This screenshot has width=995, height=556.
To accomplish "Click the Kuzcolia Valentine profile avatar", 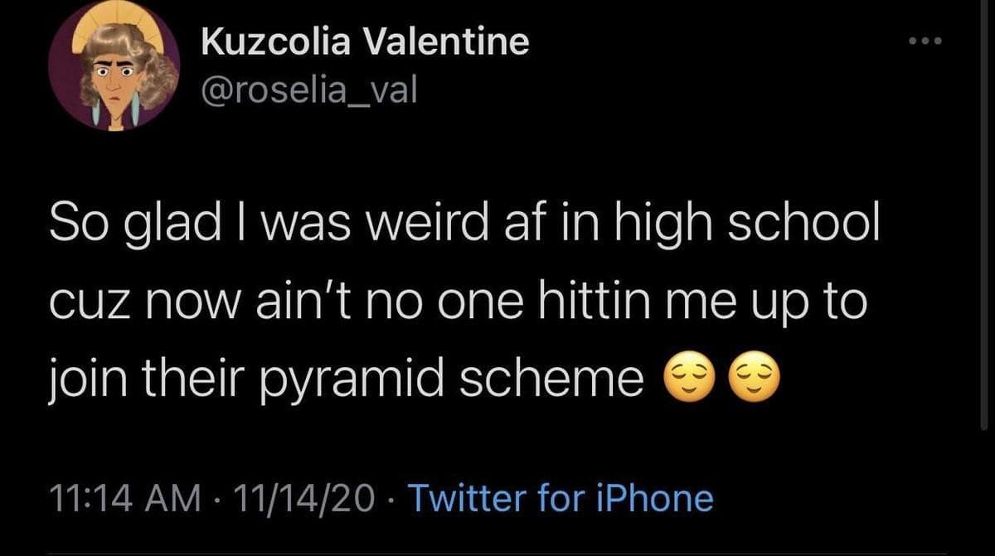I will tap(114, 75).
